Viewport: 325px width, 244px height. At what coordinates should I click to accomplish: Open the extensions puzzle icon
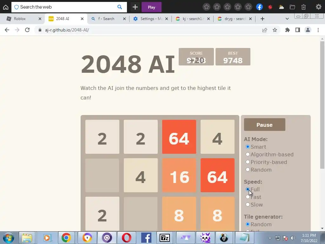[x=287, y=30]
